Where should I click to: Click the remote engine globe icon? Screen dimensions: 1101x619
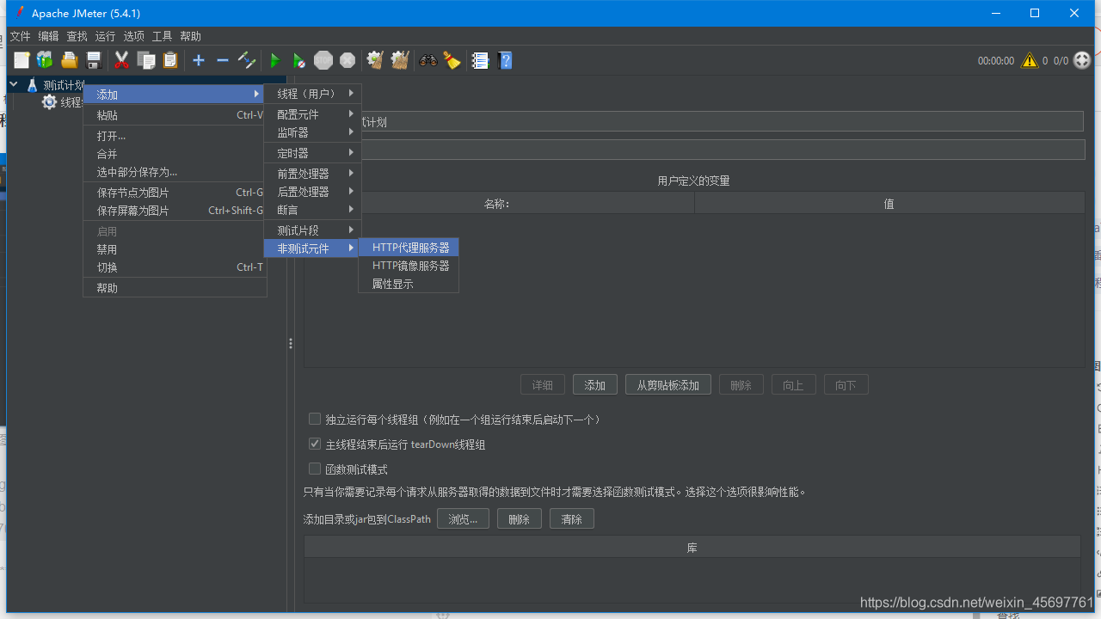1082,60
